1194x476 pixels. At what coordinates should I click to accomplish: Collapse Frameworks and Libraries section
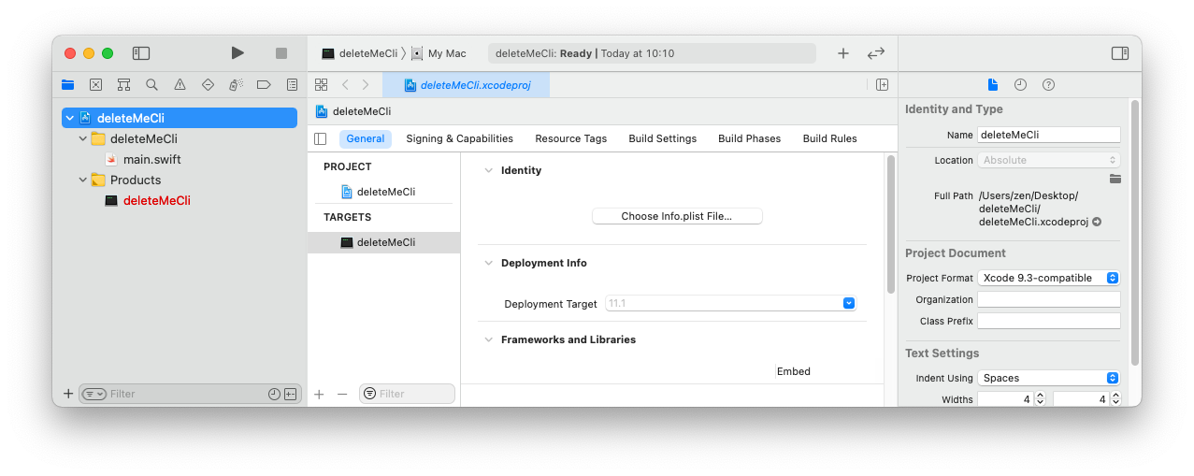point(488,339)
